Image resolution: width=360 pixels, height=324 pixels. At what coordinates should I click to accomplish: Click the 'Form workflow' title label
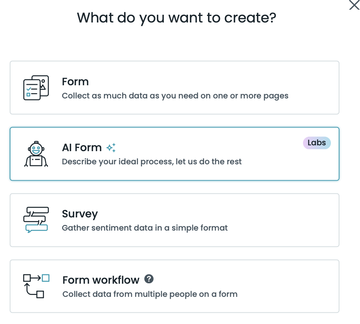[100, 280]
